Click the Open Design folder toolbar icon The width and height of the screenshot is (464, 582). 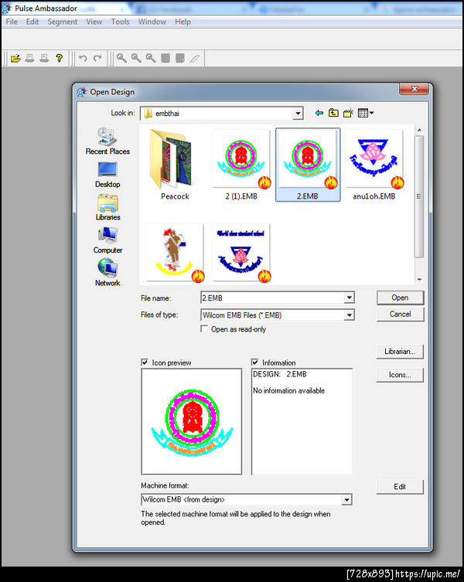point(15,58)
